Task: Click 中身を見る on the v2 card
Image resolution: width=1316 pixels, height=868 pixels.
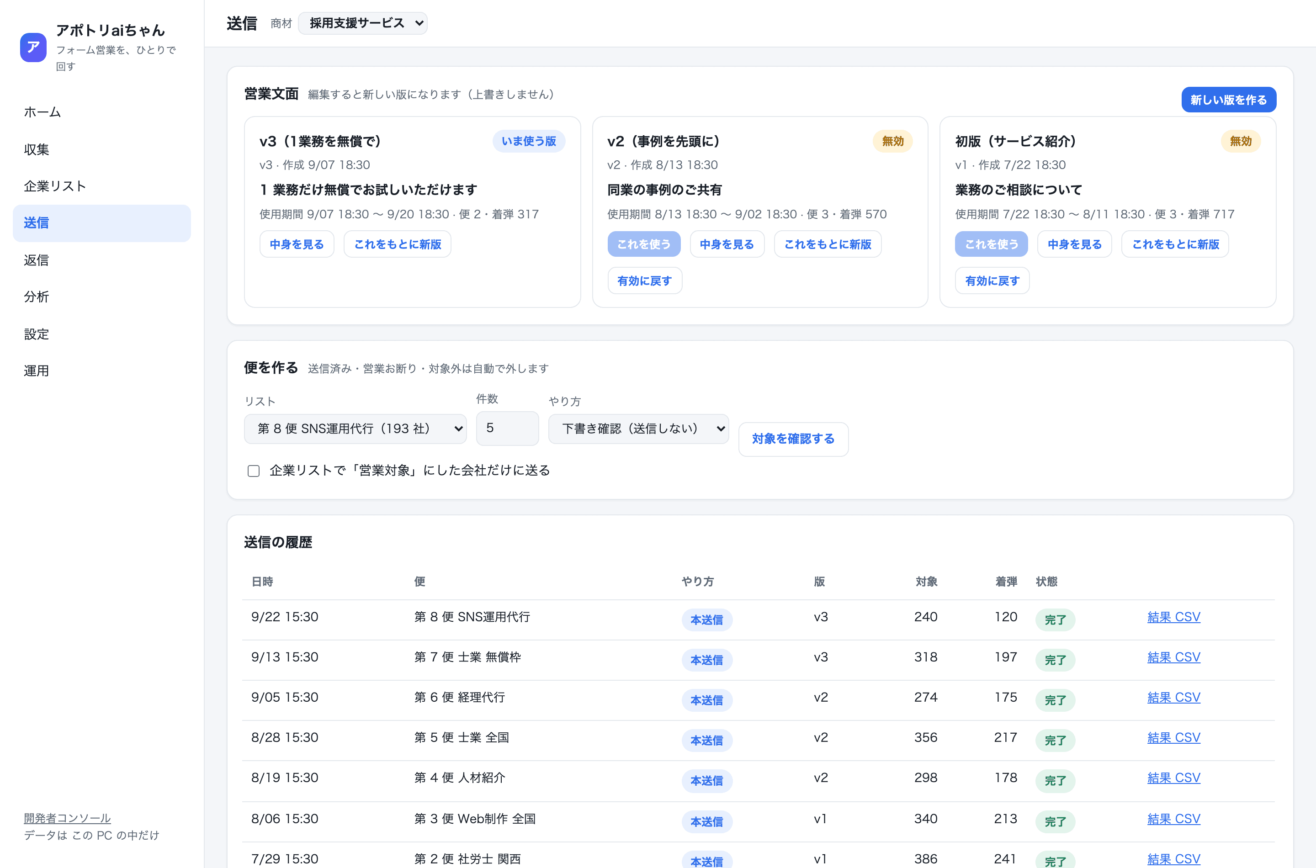Action: pyautogui.click(x=727, y=244)
